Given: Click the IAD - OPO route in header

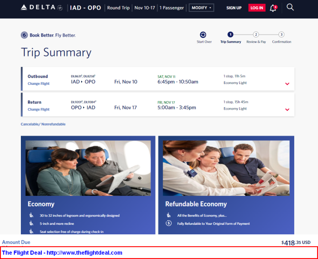Looking at the screenshot, I should 85,8.
